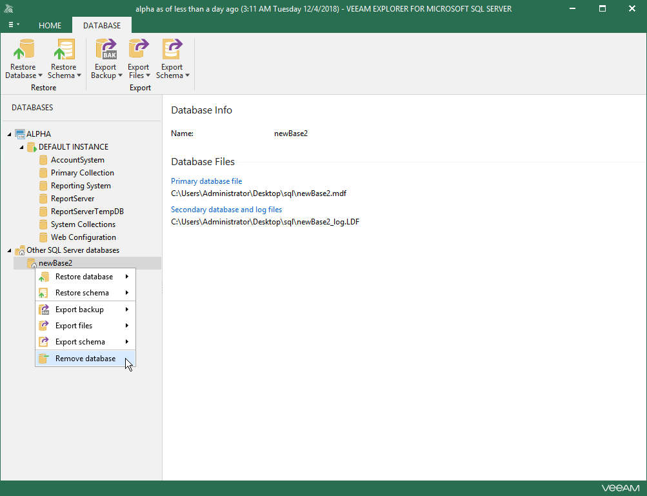Switch to the HOME tab
This screenshot has width=647, height=496.
click(x=50, y=26)
